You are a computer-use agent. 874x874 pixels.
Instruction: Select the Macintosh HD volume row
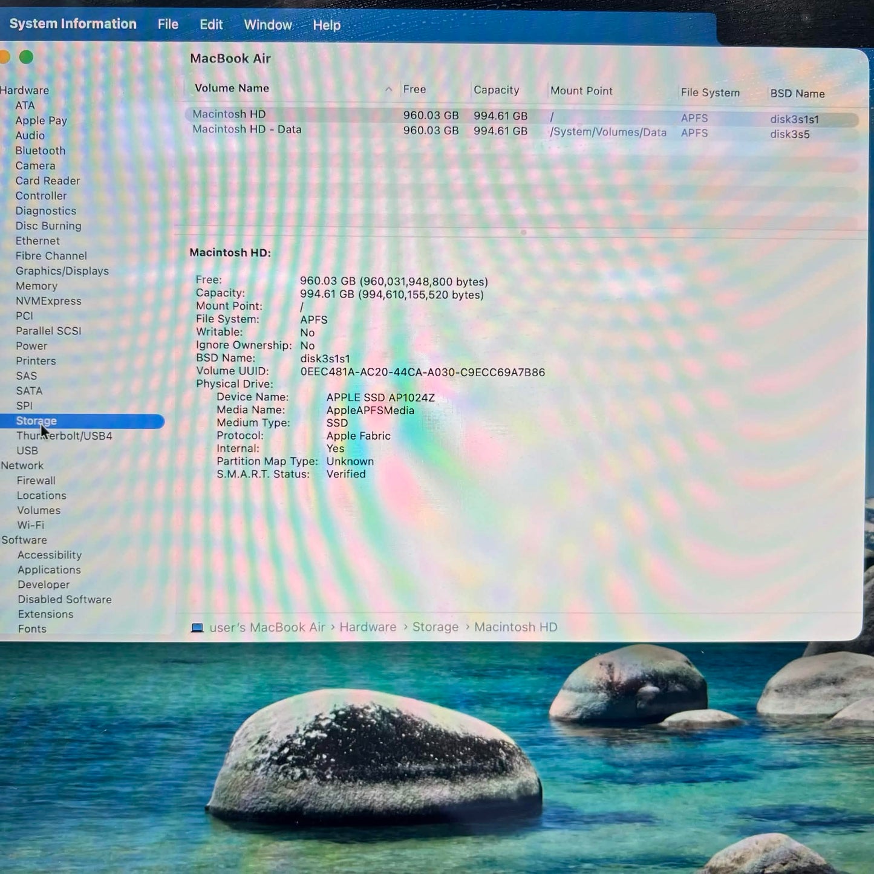(521, 116)
